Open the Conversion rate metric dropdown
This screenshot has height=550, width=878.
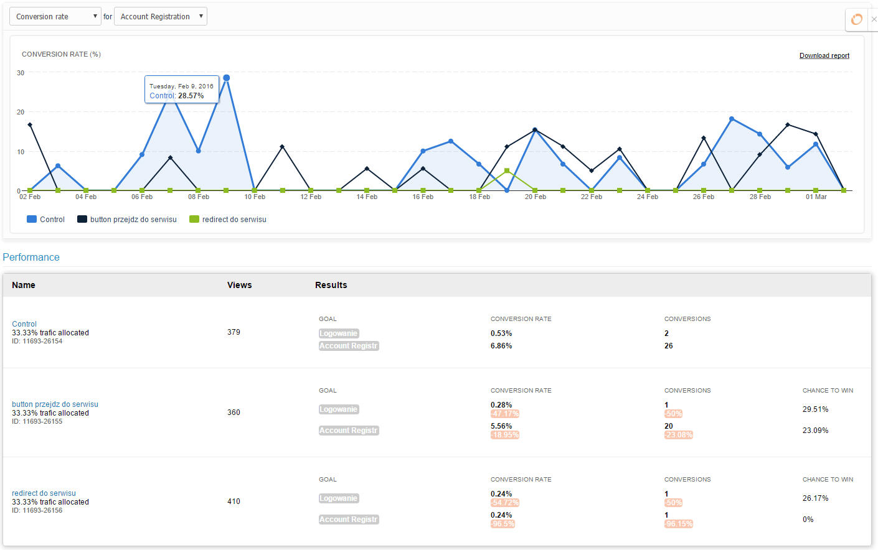coord(55,17)
